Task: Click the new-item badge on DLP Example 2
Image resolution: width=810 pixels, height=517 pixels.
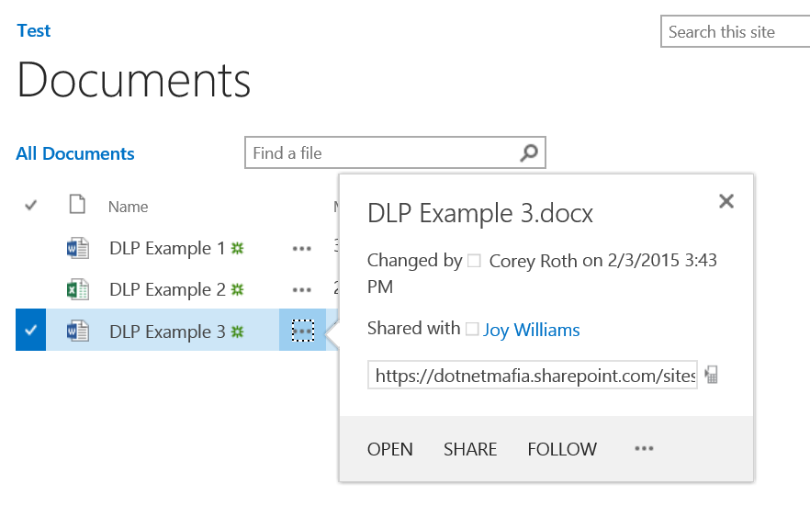Action: [237, 289]
